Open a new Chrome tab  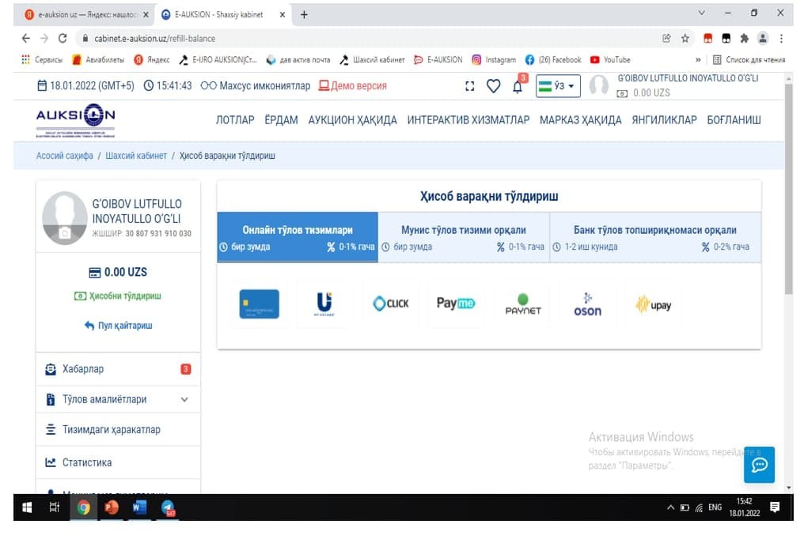tap(304, 15)
